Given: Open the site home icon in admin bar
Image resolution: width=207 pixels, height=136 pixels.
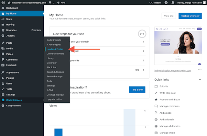Looking at the screenshot, I should (9, 3).
